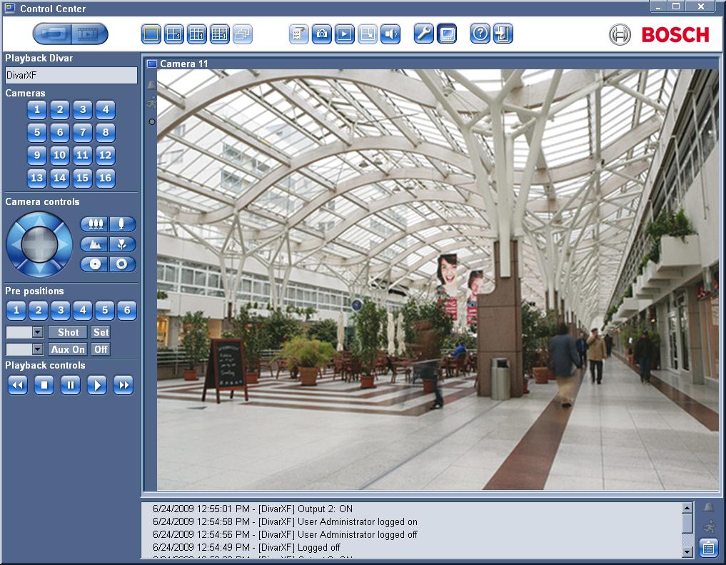Viewport: 726px width, 565px height.
Task: Zoom out with three trees icon
Action: (x=94, y=224)
